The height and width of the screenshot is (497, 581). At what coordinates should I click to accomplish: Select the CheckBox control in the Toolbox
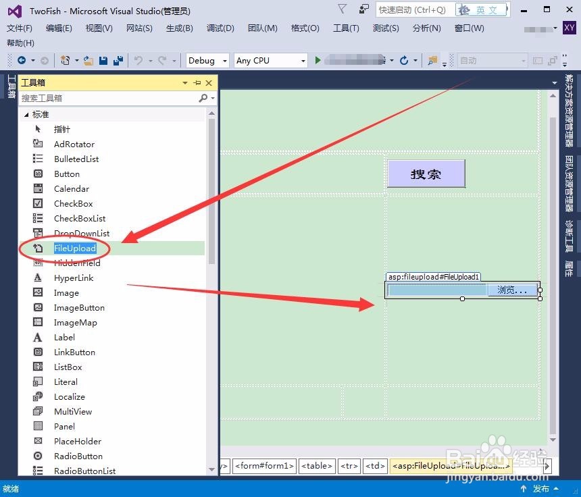point(73,203)
